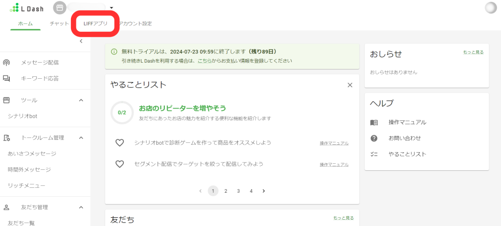The image size is (501, 226).
Task: Open the user profile avatar
Action: [490, 8]
